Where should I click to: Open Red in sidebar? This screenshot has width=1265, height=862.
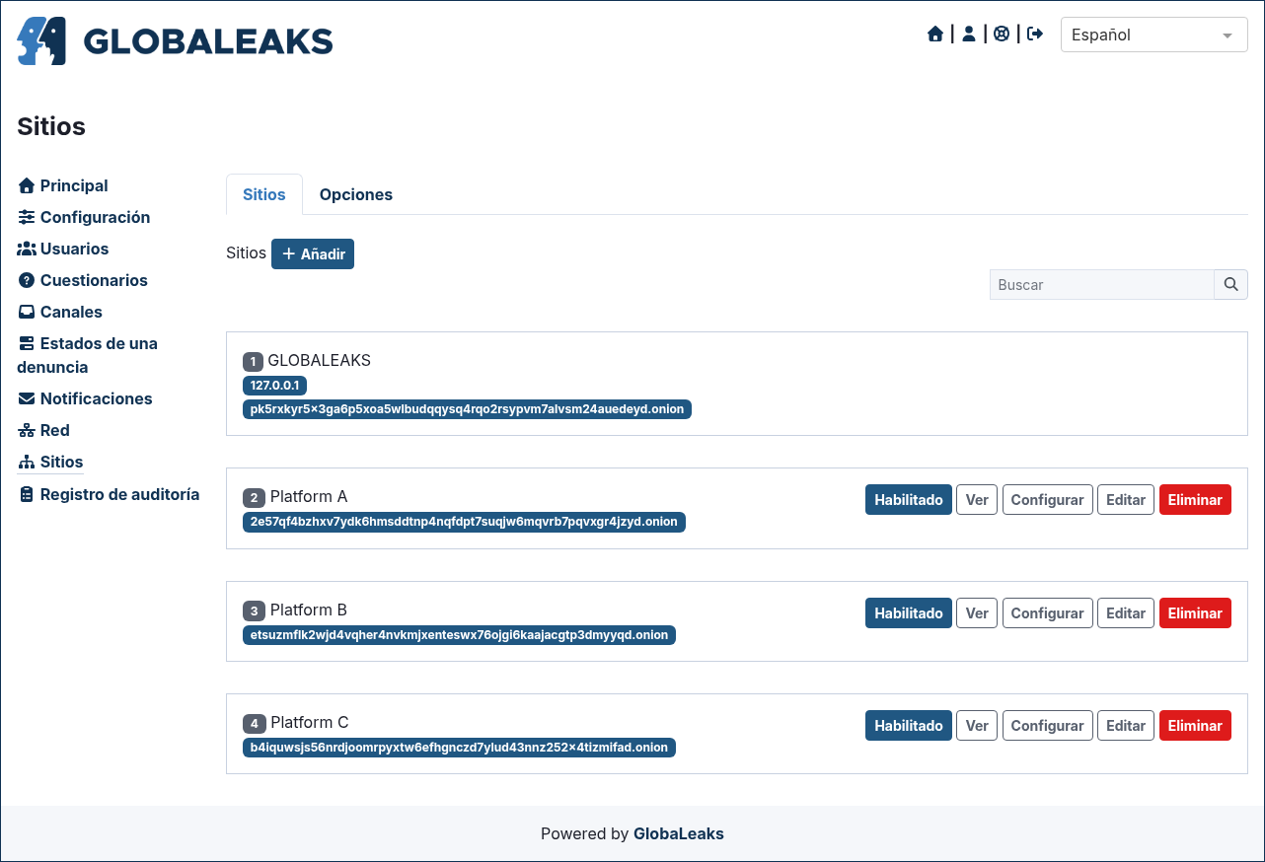pyautogui.click(x=44, y=430)
